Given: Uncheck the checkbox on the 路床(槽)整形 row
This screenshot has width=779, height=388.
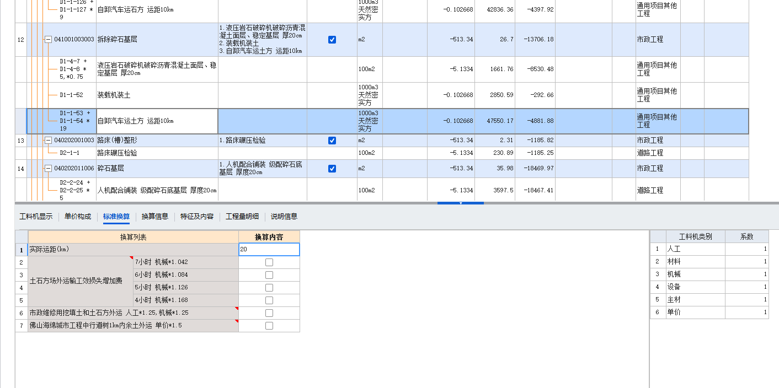Looking at the screenshot, I should (x=331, y=140).
